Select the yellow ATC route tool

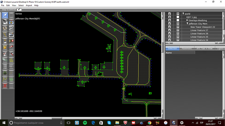11,60
